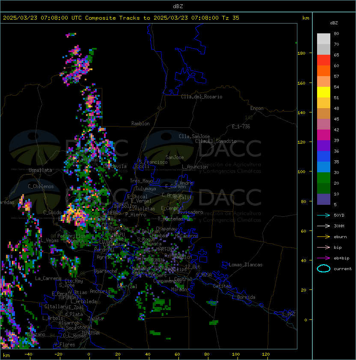Click the 'Clla.del_Rosario' map label
This screenshot has height=360, width=356.
pyautogui.click(x=202, y=97)
